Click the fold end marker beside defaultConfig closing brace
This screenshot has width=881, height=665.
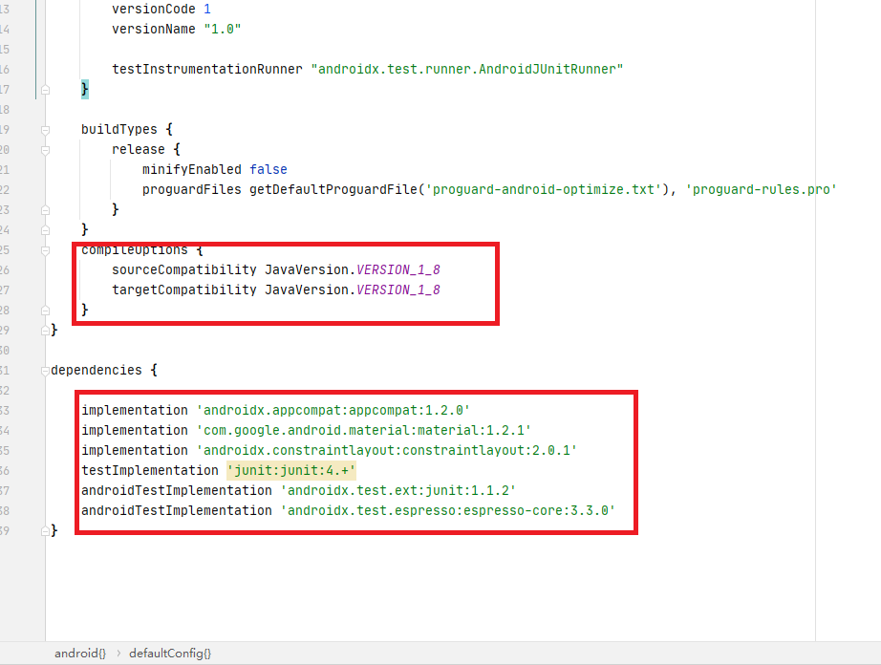coord(46,90)
